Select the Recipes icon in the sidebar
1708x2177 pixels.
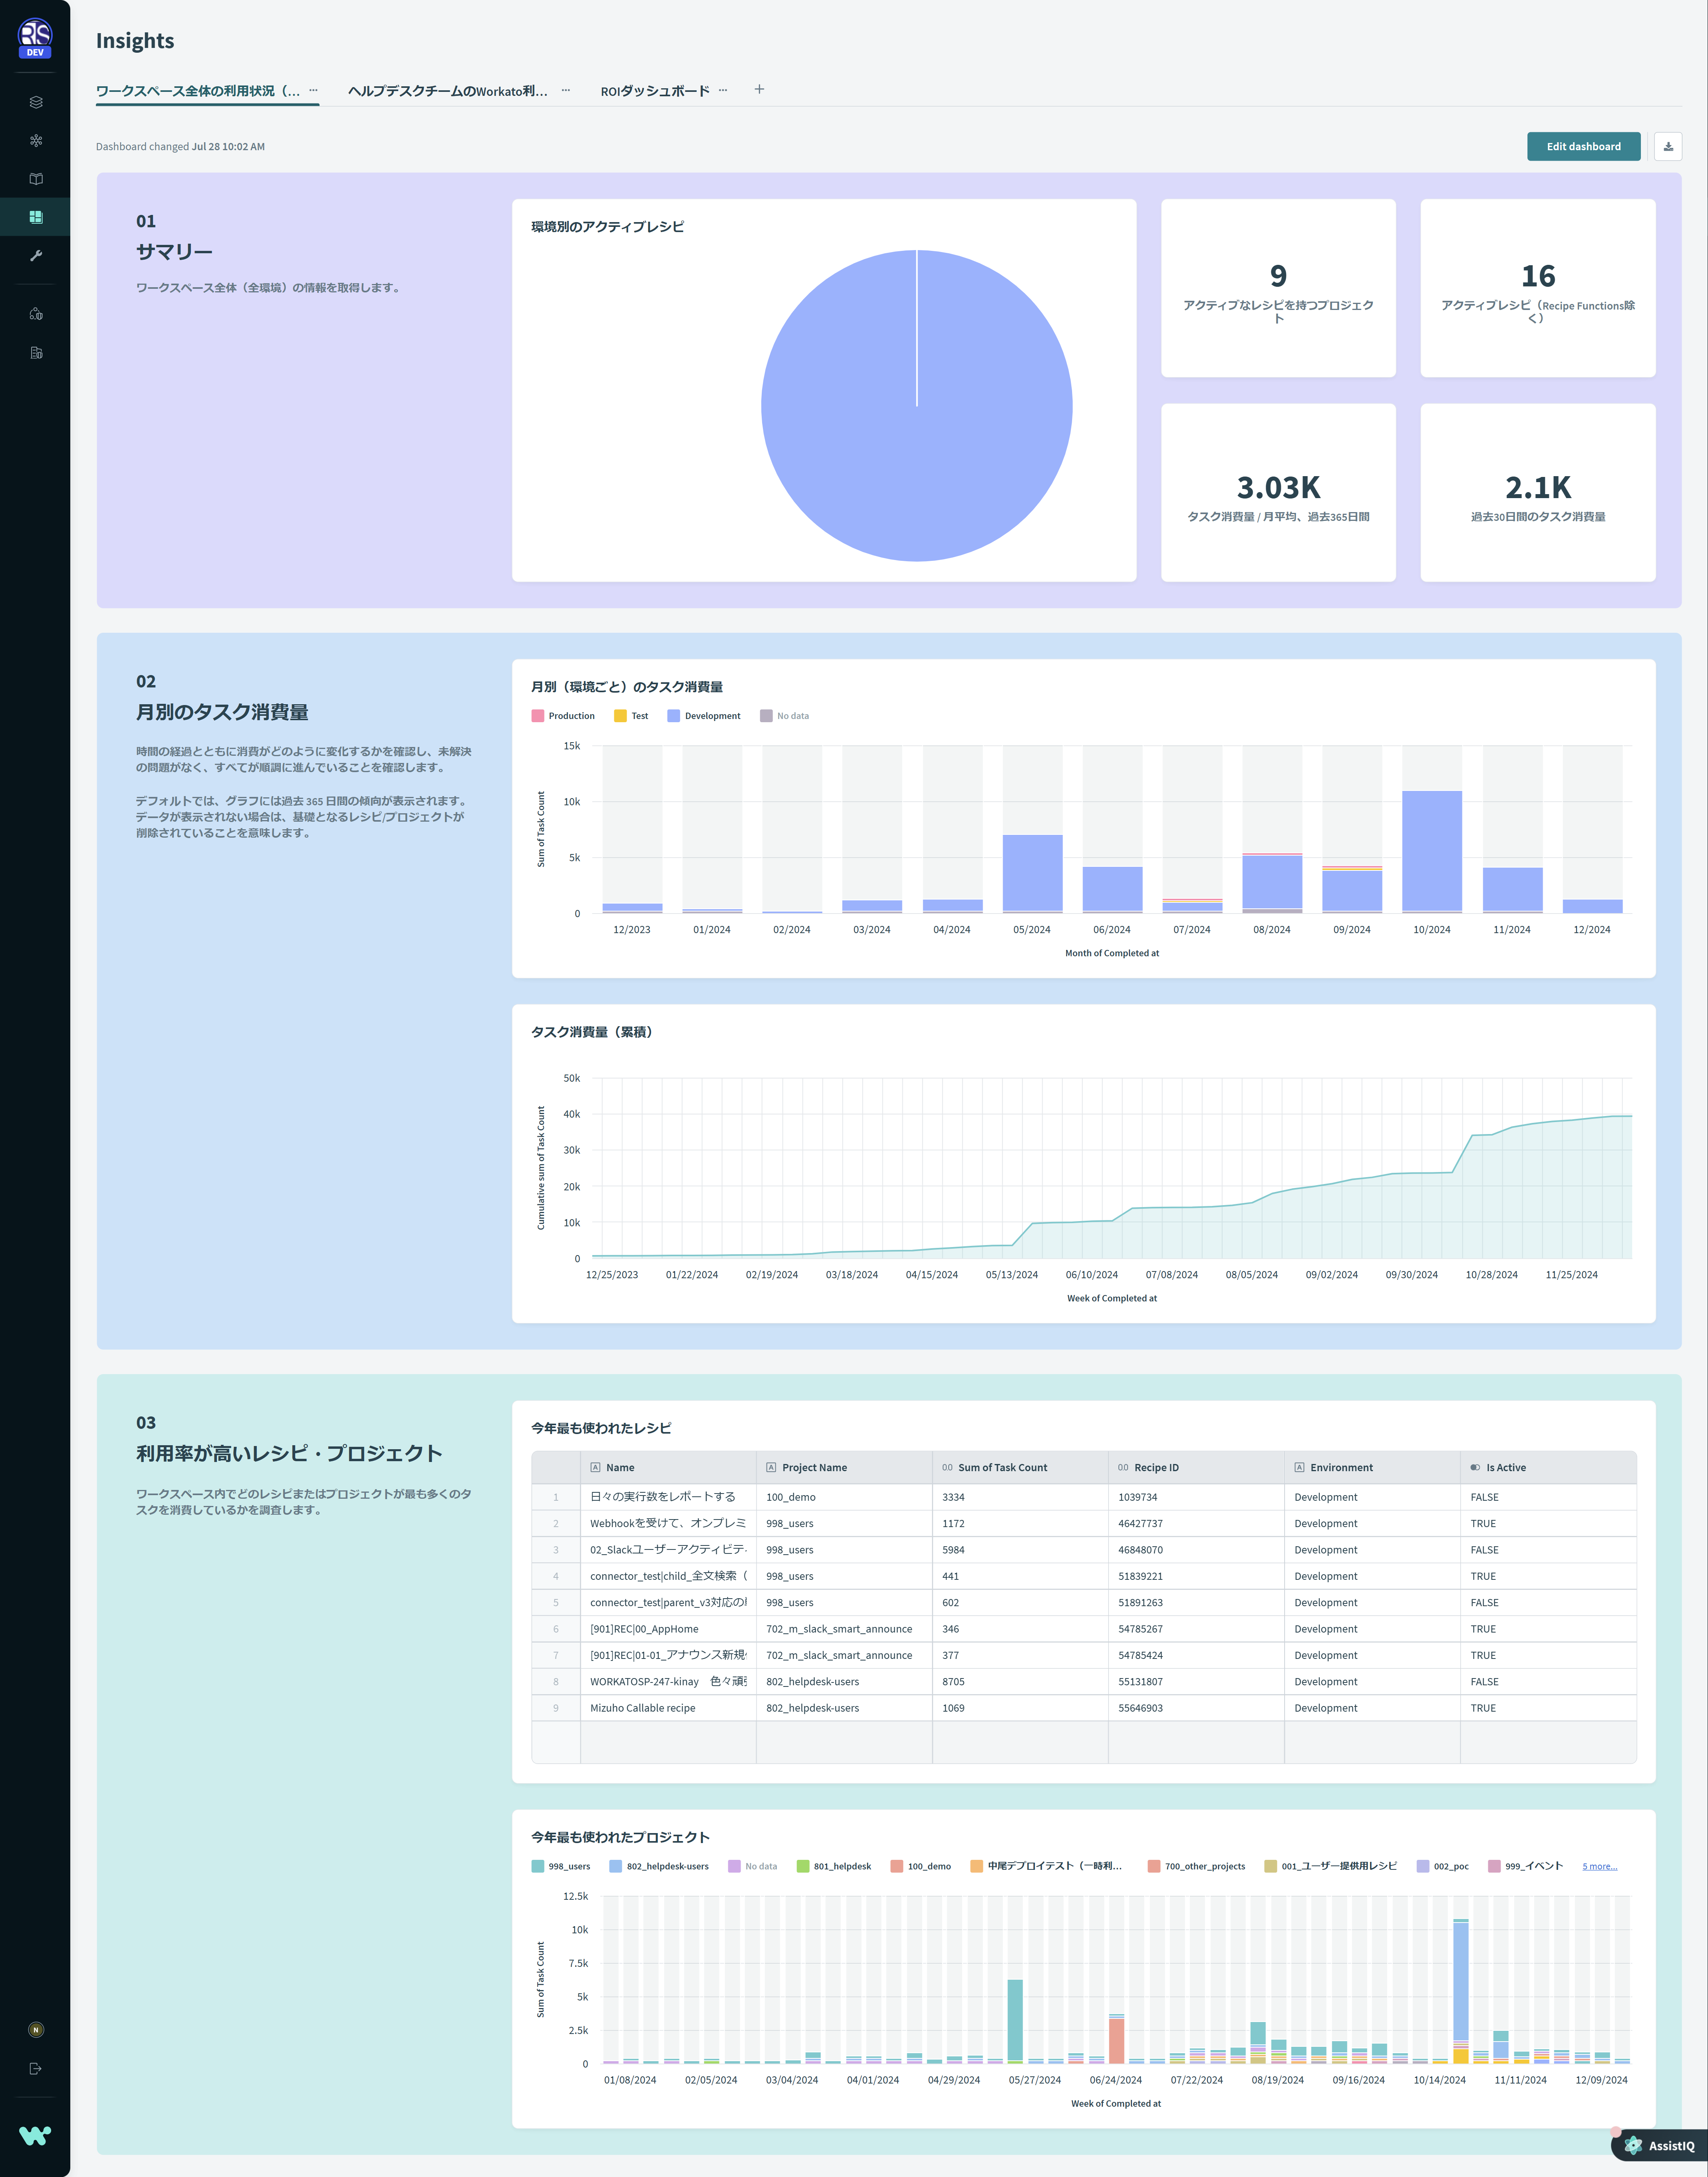coord(36,101)
